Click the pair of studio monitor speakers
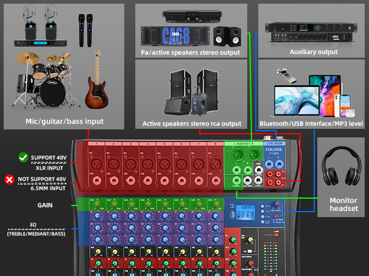Screen dimensions: 369x276 pos(227,37)
